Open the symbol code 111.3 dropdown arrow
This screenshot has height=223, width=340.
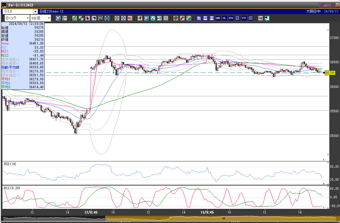click(35, 11)
